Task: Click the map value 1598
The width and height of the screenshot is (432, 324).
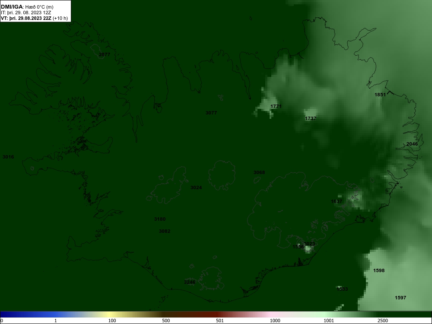Action: click(379, 270)
